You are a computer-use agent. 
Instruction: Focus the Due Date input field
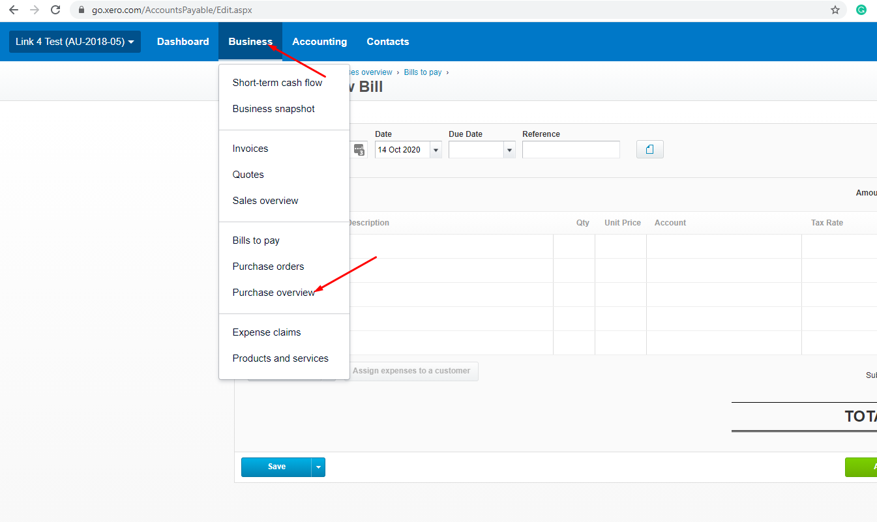click(x=476, y=150)
